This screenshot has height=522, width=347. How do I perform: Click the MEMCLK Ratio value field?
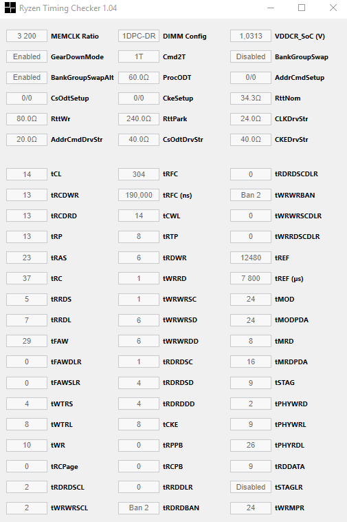(27, 36)
